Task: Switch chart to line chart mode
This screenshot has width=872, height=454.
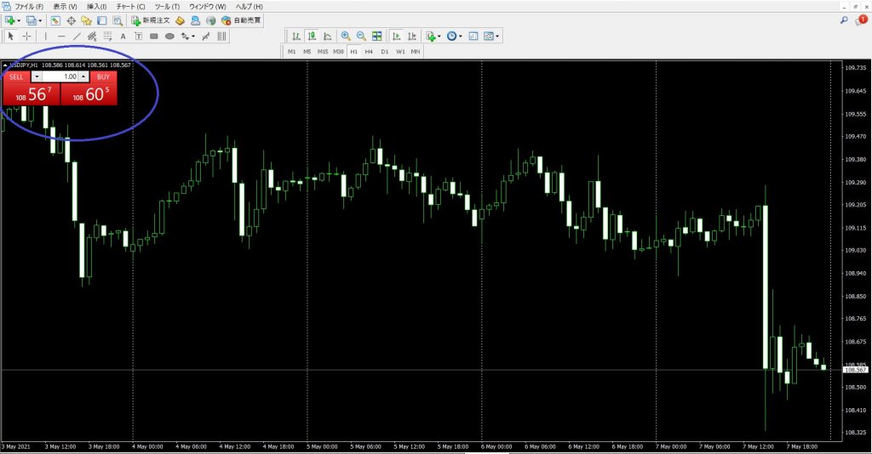Action: (x=327, y=37)
